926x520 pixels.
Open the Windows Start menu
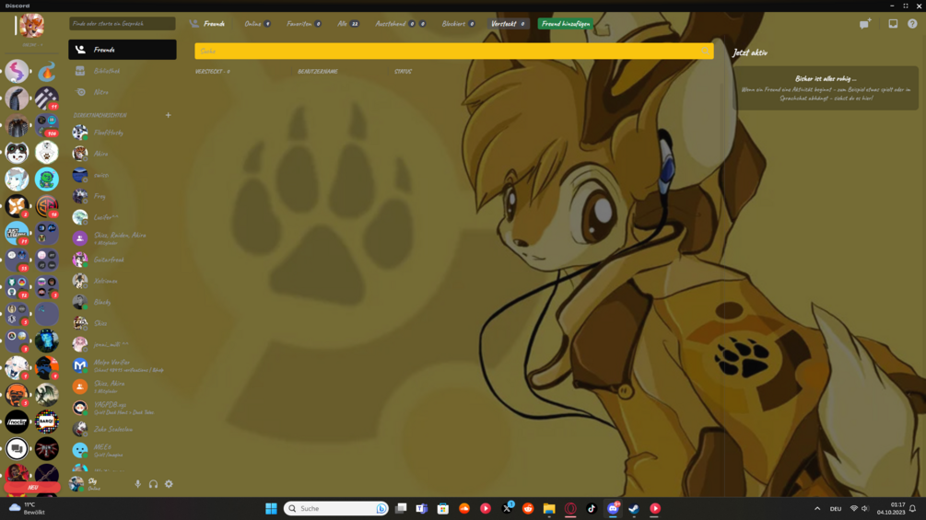[271, 508]
